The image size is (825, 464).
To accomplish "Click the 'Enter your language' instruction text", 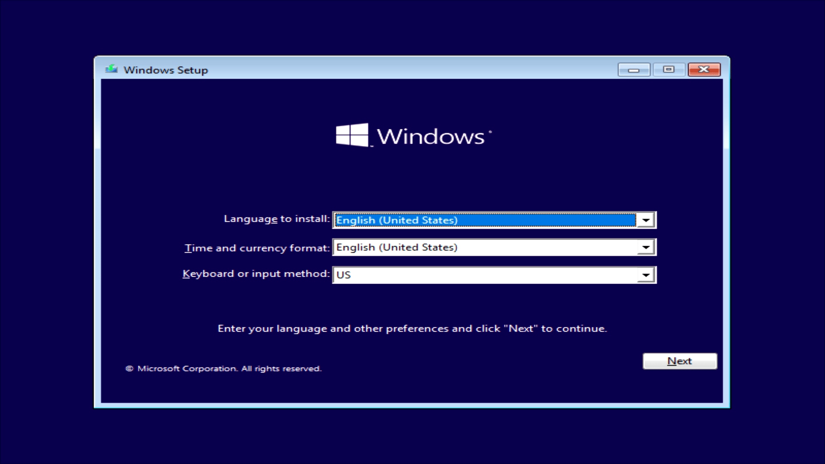I will click(x=412, y=329).
